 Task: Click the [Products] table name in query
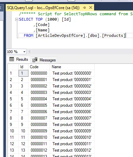114,35
